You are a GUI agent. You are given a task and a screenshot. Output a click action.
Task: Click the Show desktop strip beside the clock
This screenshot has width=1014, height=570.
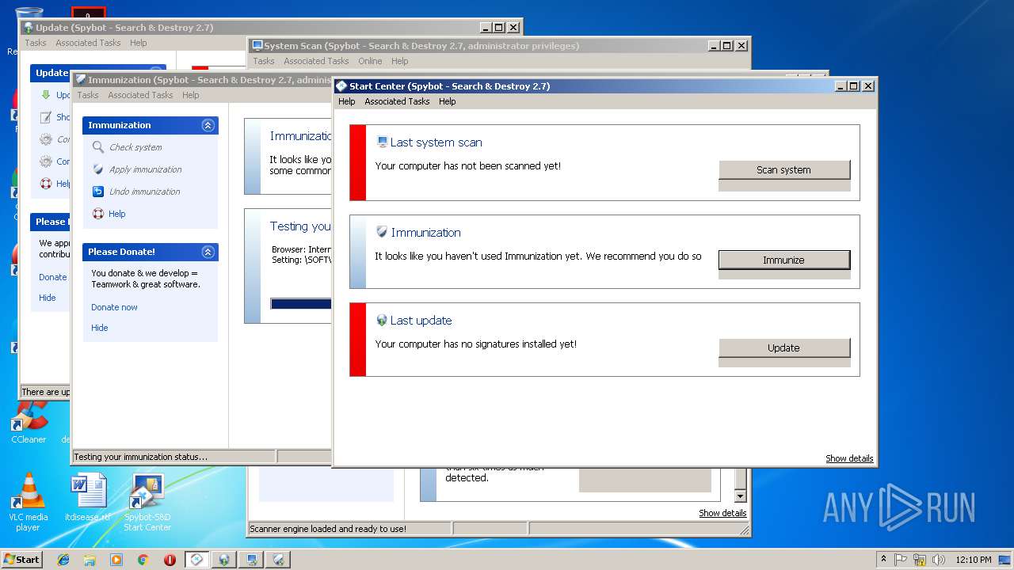point(1006,560)
